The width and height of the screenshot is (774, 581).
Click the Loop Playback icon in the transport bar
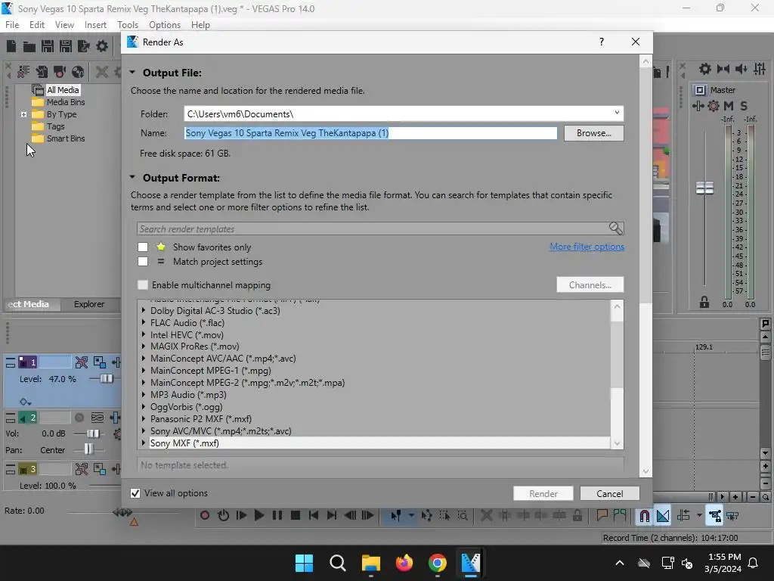coord(223,515)
